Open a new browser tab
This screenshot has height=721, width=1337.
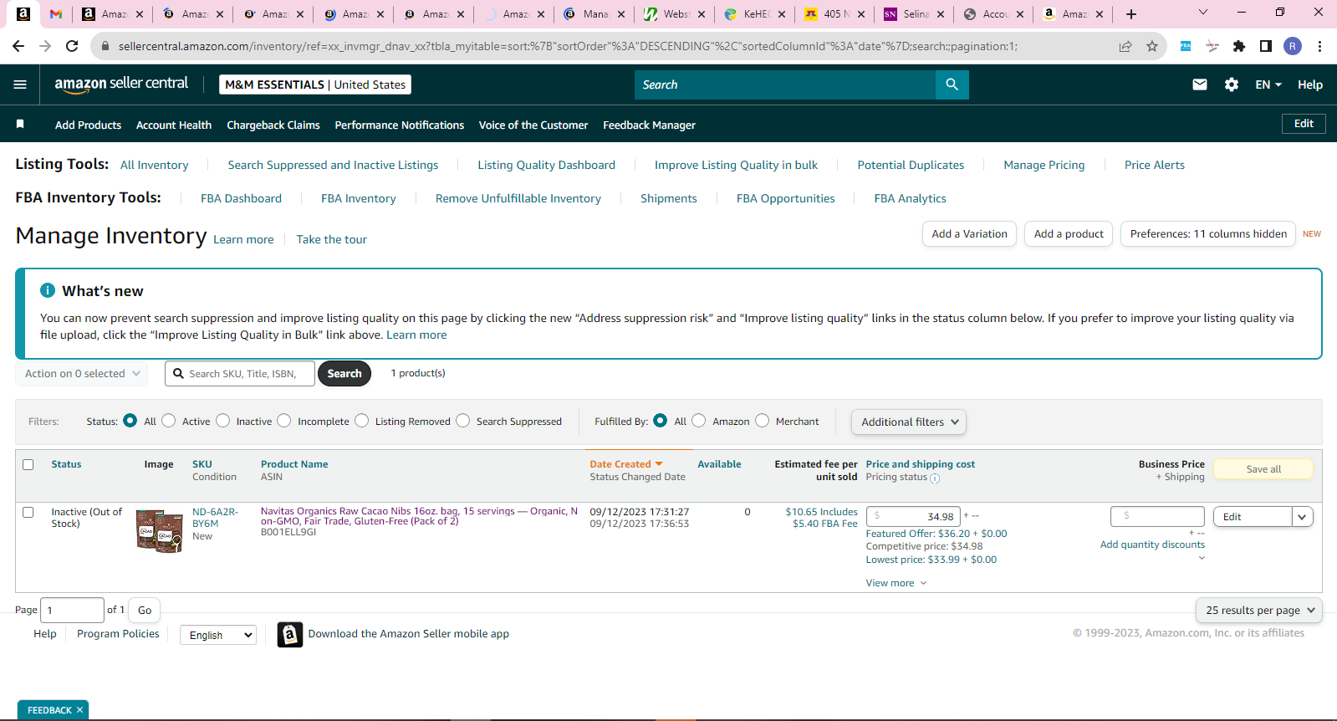(1131, 14)
